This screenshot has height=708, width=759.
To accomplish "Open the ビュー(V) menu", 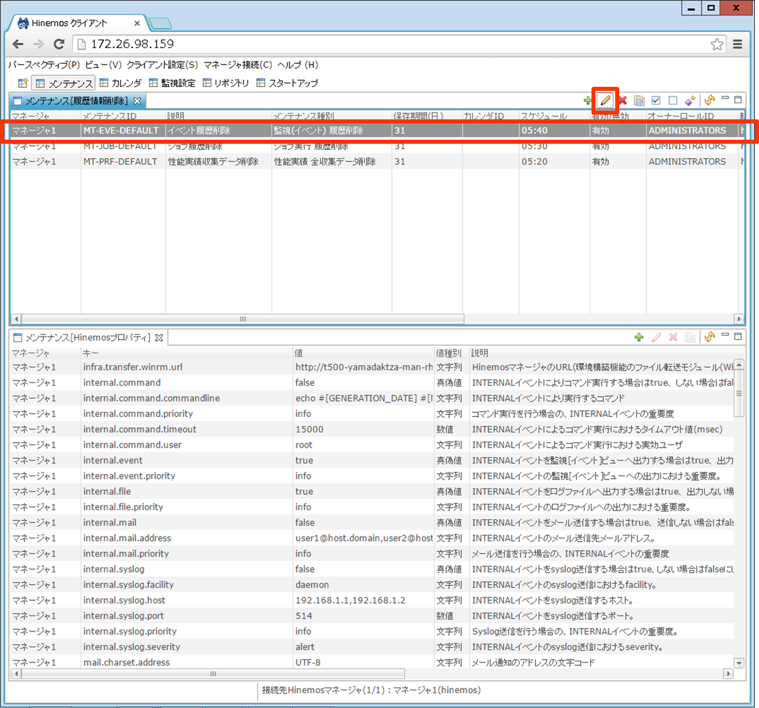I will pos(103,65).
